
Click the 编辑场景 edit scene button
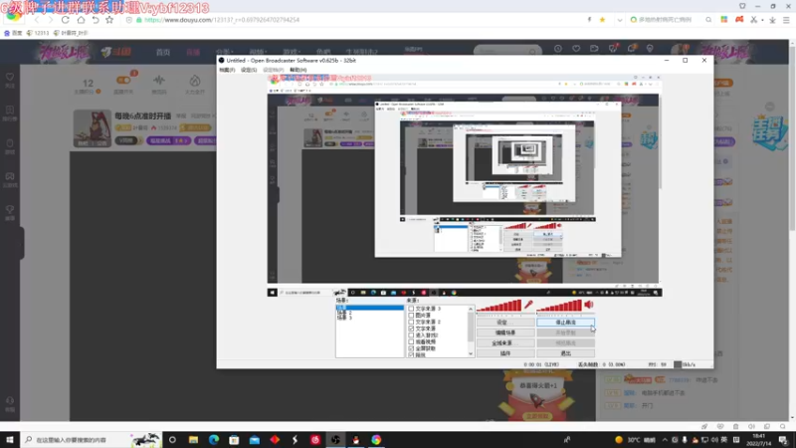(505, 333)
